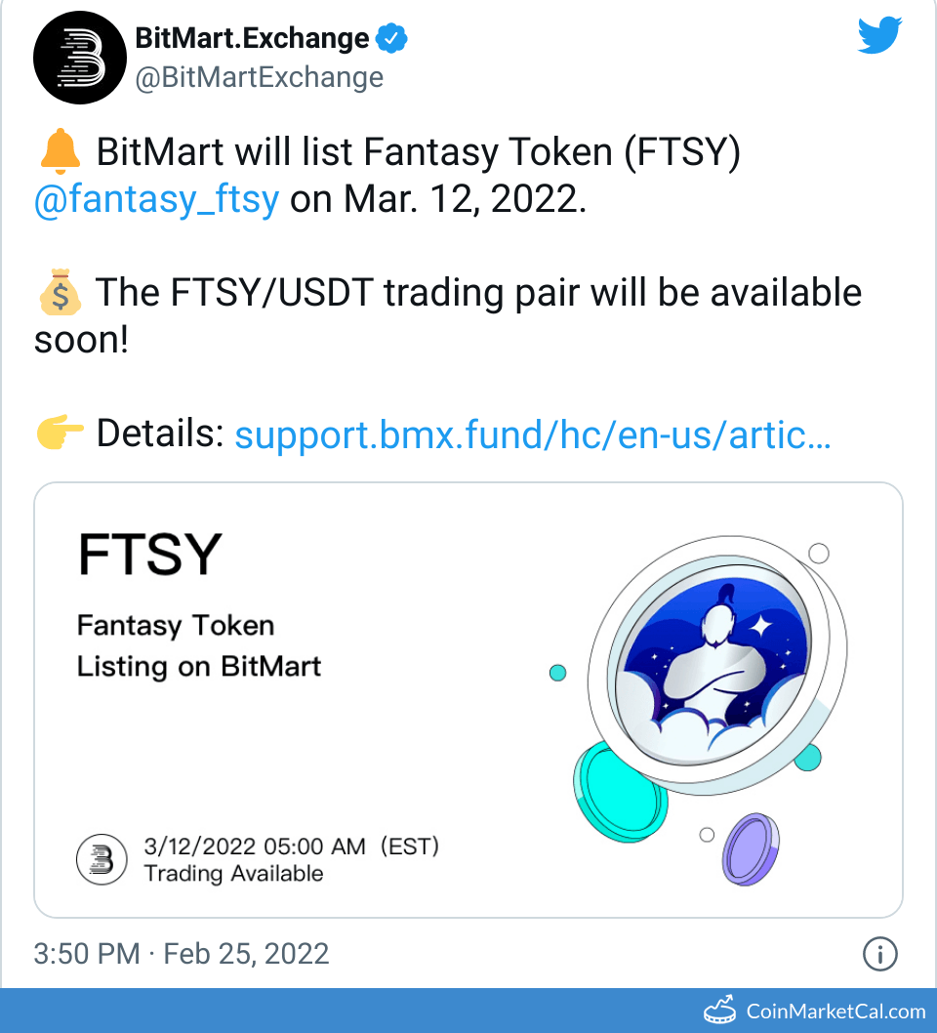Open the @fantasy_ftsy mention
The width and height of the screenshot is (937, 1033).
[x=156, y=199]
